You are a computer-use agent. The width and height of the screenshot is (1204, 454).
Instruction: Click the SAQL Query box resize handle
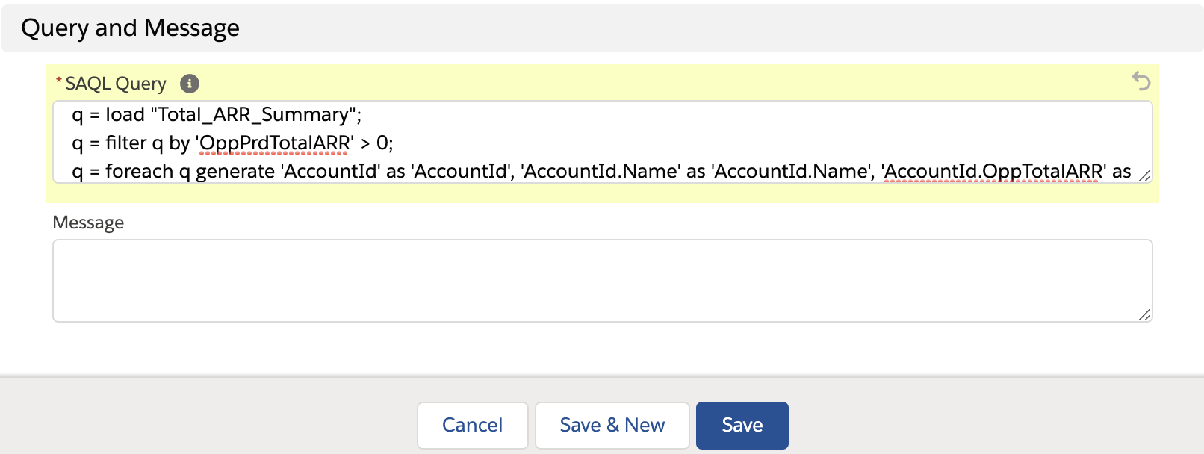[1144, 175]
